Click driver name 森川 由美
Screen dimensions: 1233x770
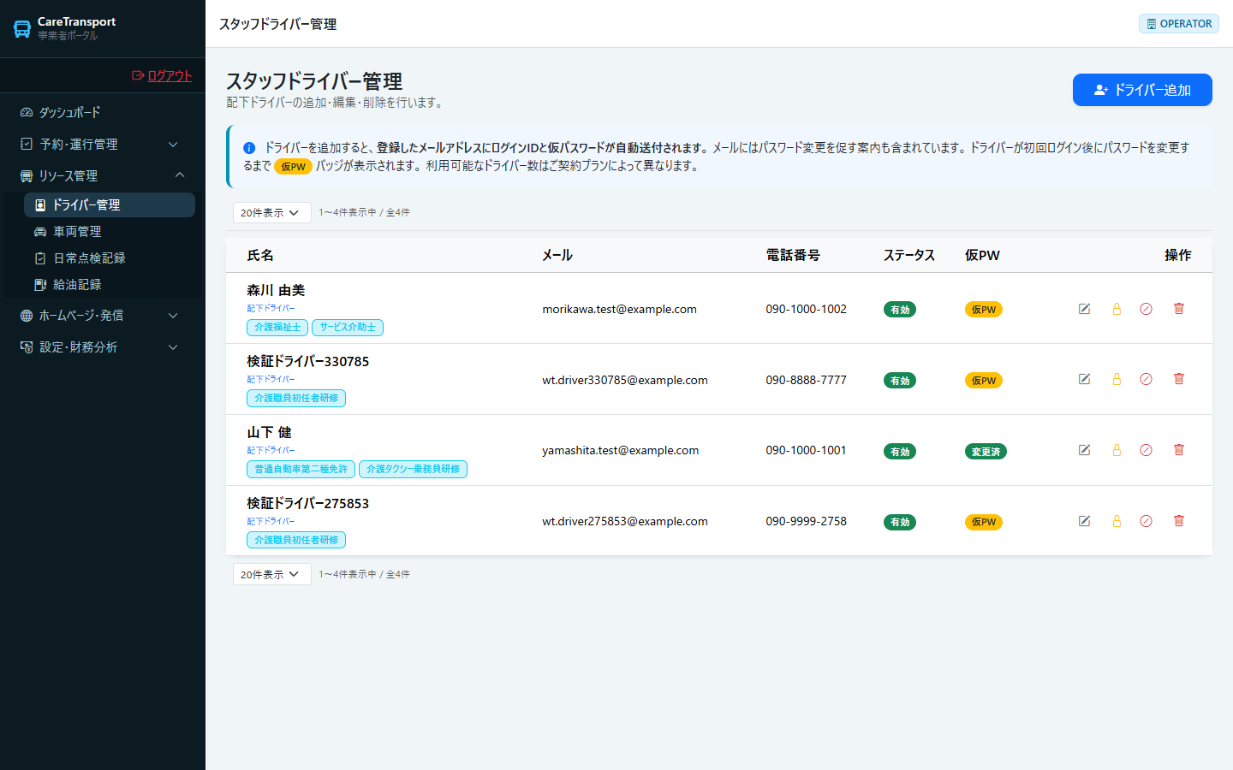coord(276,290)
